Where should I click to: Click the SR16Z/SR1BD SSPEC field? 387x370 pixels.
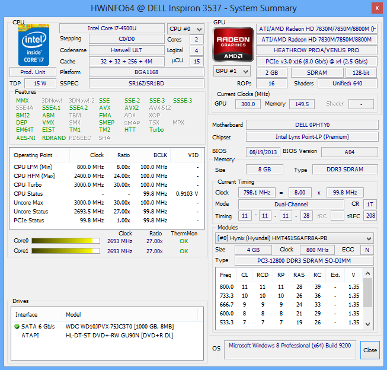point(146,83)
